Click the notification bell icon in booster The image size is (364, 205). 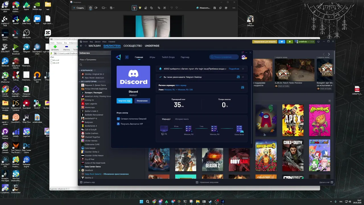pyautogui.click(x=160, y=69)
